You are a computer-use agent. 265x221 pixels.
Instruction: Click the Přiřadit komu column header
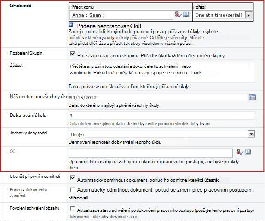click(x=82, y=7)
